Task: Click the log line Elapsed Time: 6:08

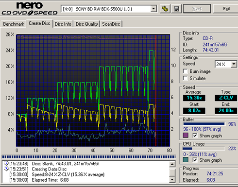Action: pos(50,180)
